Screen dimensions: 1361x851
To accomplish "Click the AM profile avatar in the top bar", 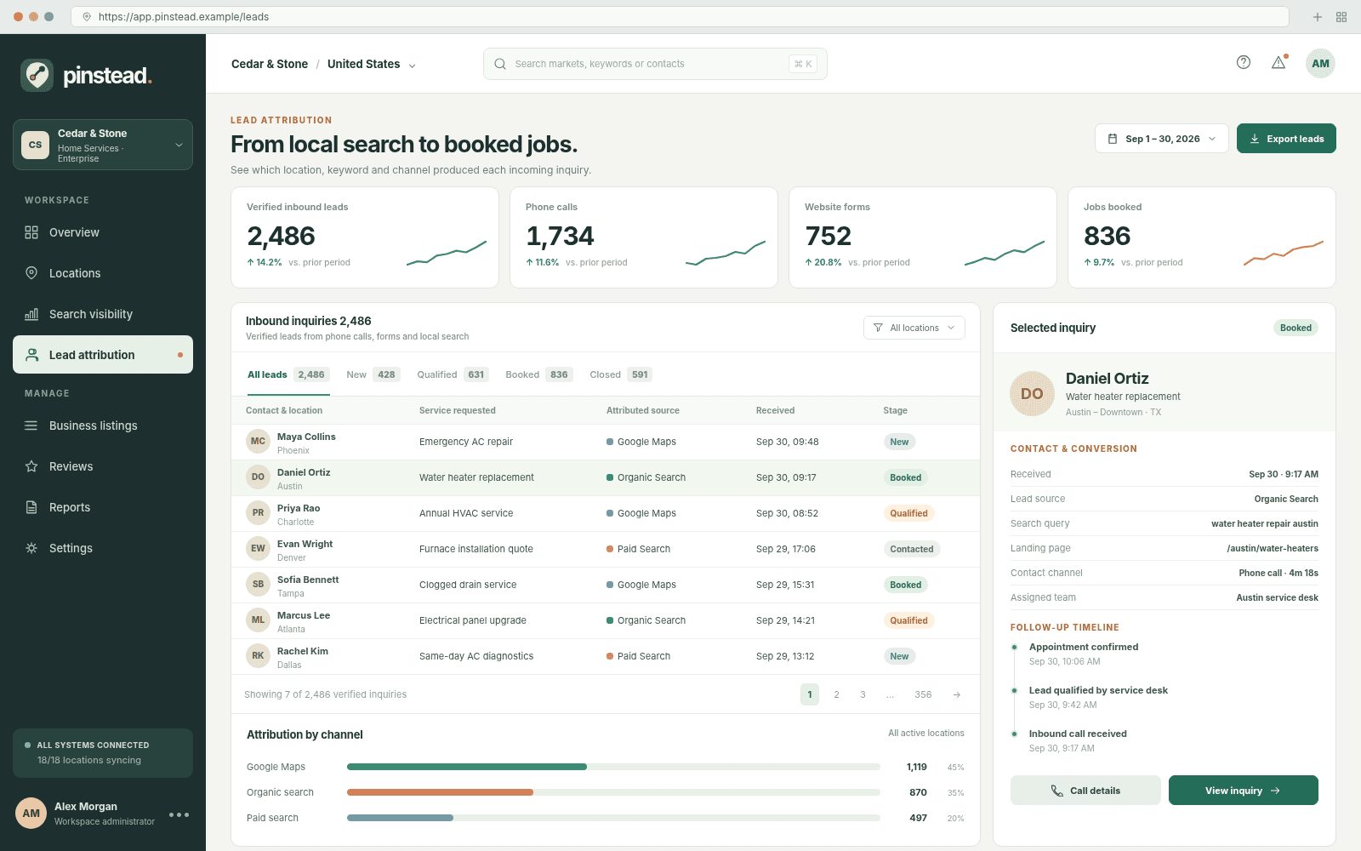I will (x=1320, y=63).
